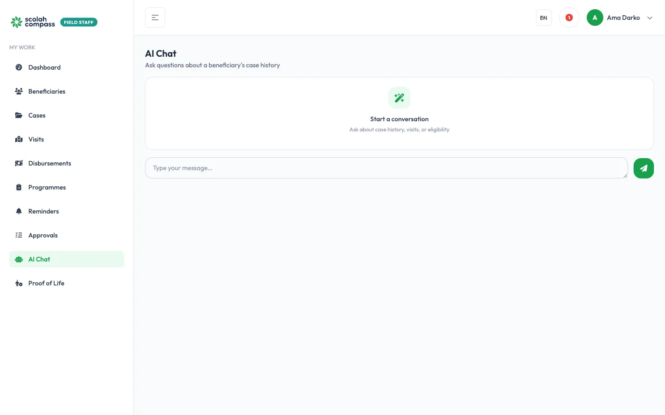Click the Cases folder icon

coord(19,115)
